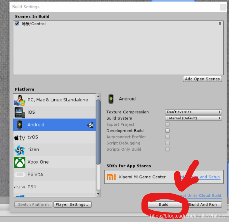Select the 场景/Control scene entry
Screen dimensions: 229x222
118,24
